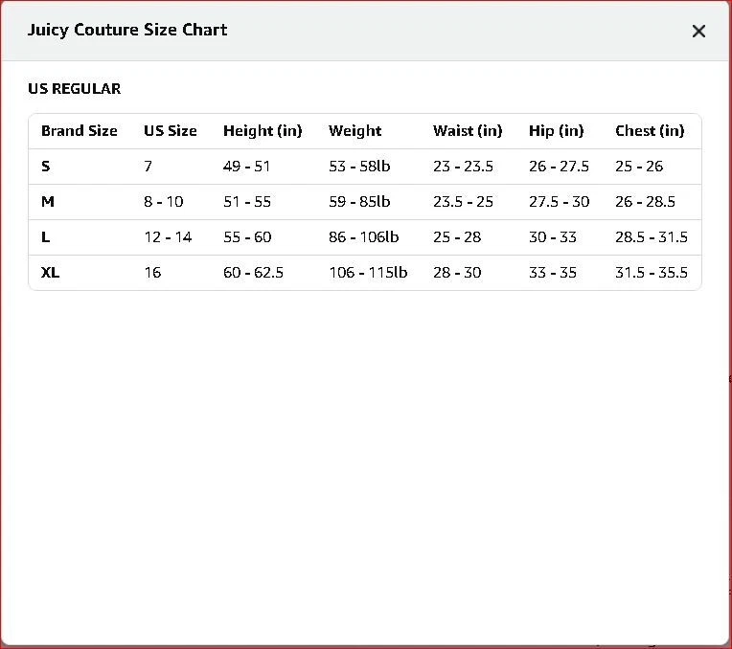Click the Juicy Couture Size Chart title
The width and height of the screenshot is (732, 649).
tap(127, 30)
